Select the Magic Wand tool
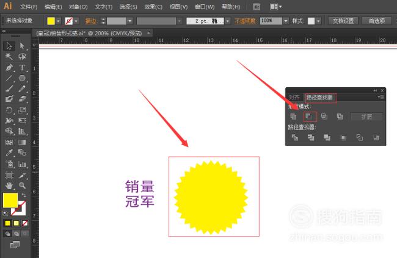397x258 pixels. pyautogui.click(x=9, y=56)
